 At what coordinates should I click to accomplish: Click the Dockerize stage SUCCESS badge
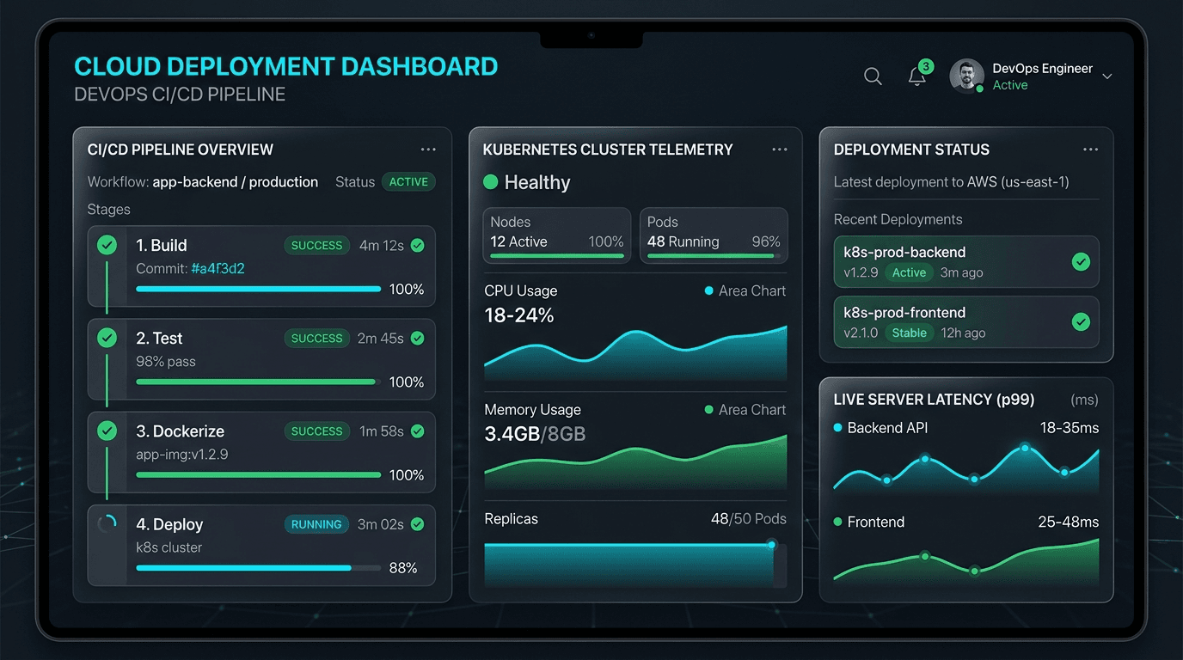[x=316, y=431]
